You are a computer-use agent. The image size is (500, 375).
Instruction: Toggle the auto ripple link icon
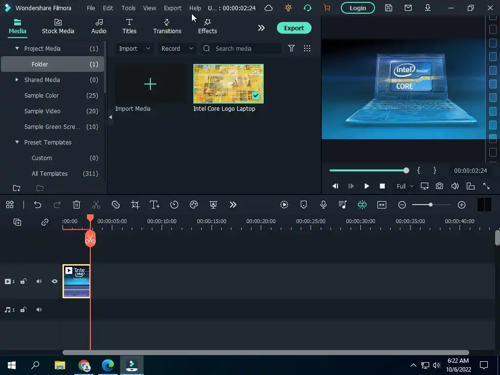click(x=44, y=222)
